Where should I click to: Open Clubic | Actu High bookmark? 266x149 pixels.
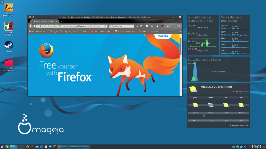(x=102, y=31)
